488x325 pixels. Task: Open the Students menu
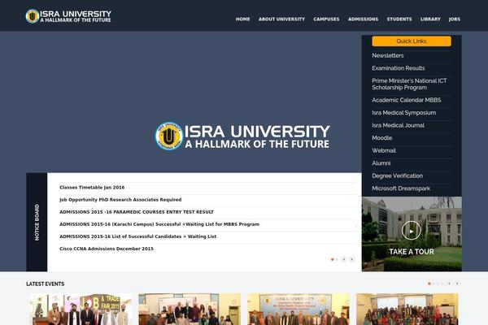[399, 19]
